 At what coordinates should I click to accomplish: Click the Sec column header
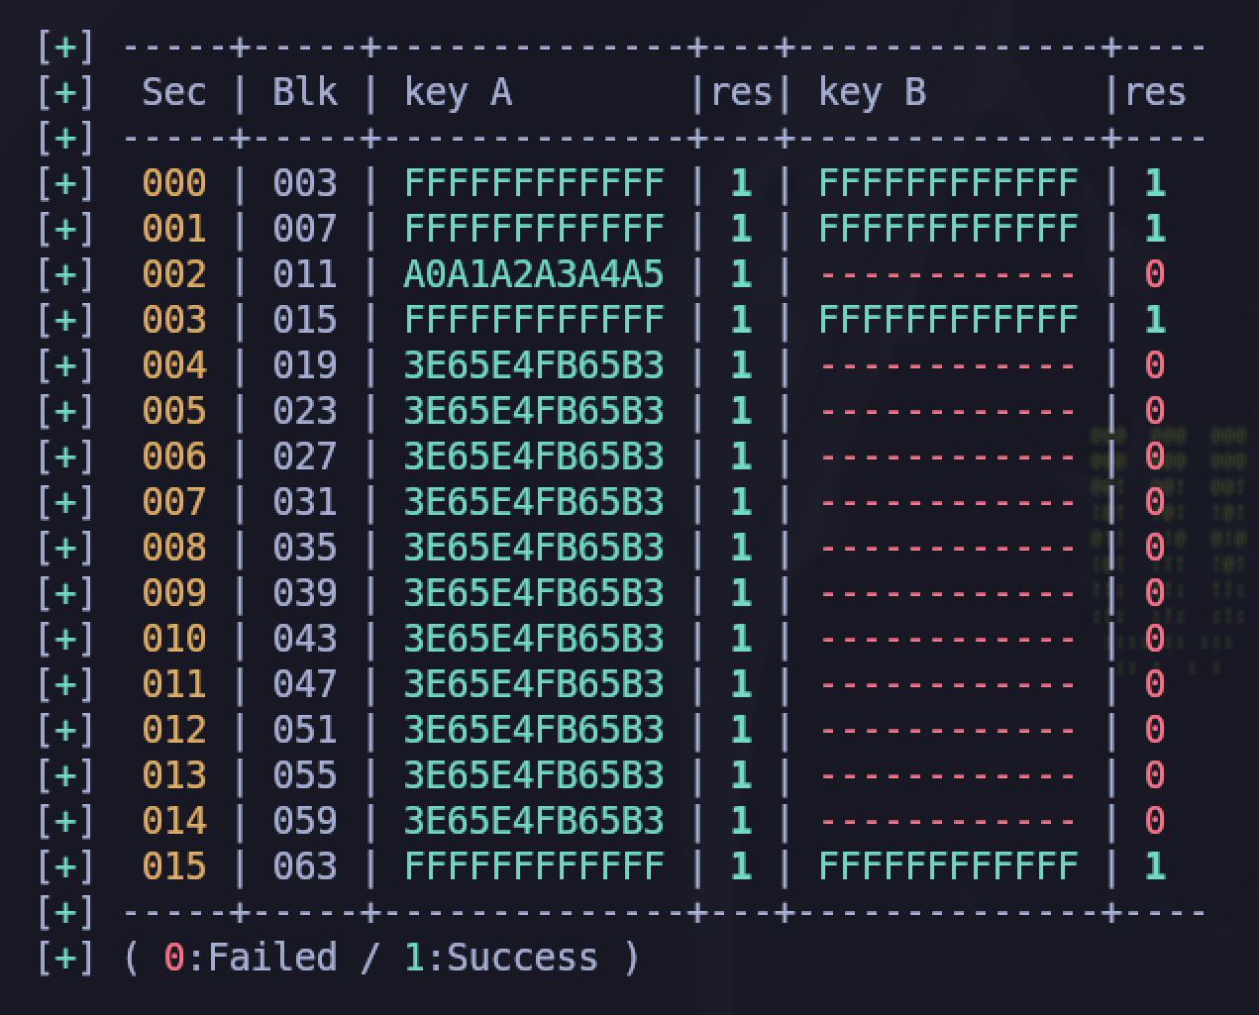(173, 92)
